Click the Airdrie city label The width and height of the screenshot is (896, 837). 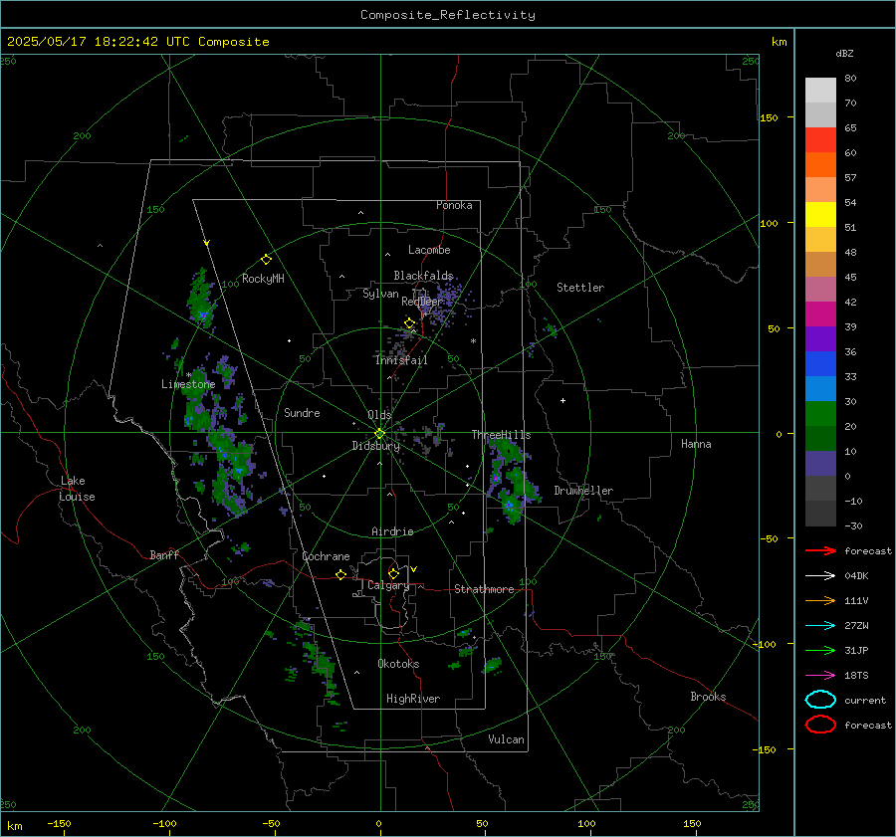392,531
